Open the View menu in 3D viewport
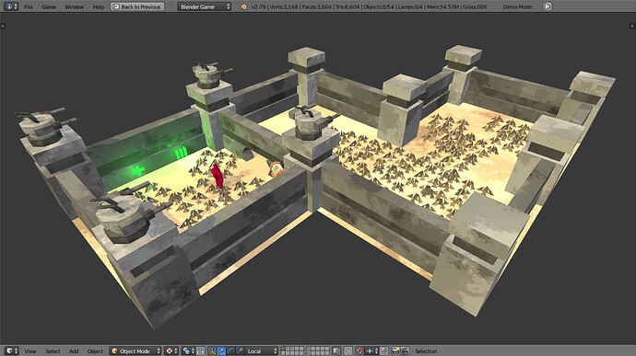 (x=30, y=351)
